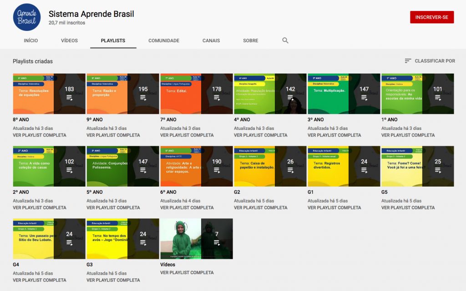Click playlist icon on 8º ANO thumbnail
The width and height of the screenshot is (466, 291).
point(69,98)
